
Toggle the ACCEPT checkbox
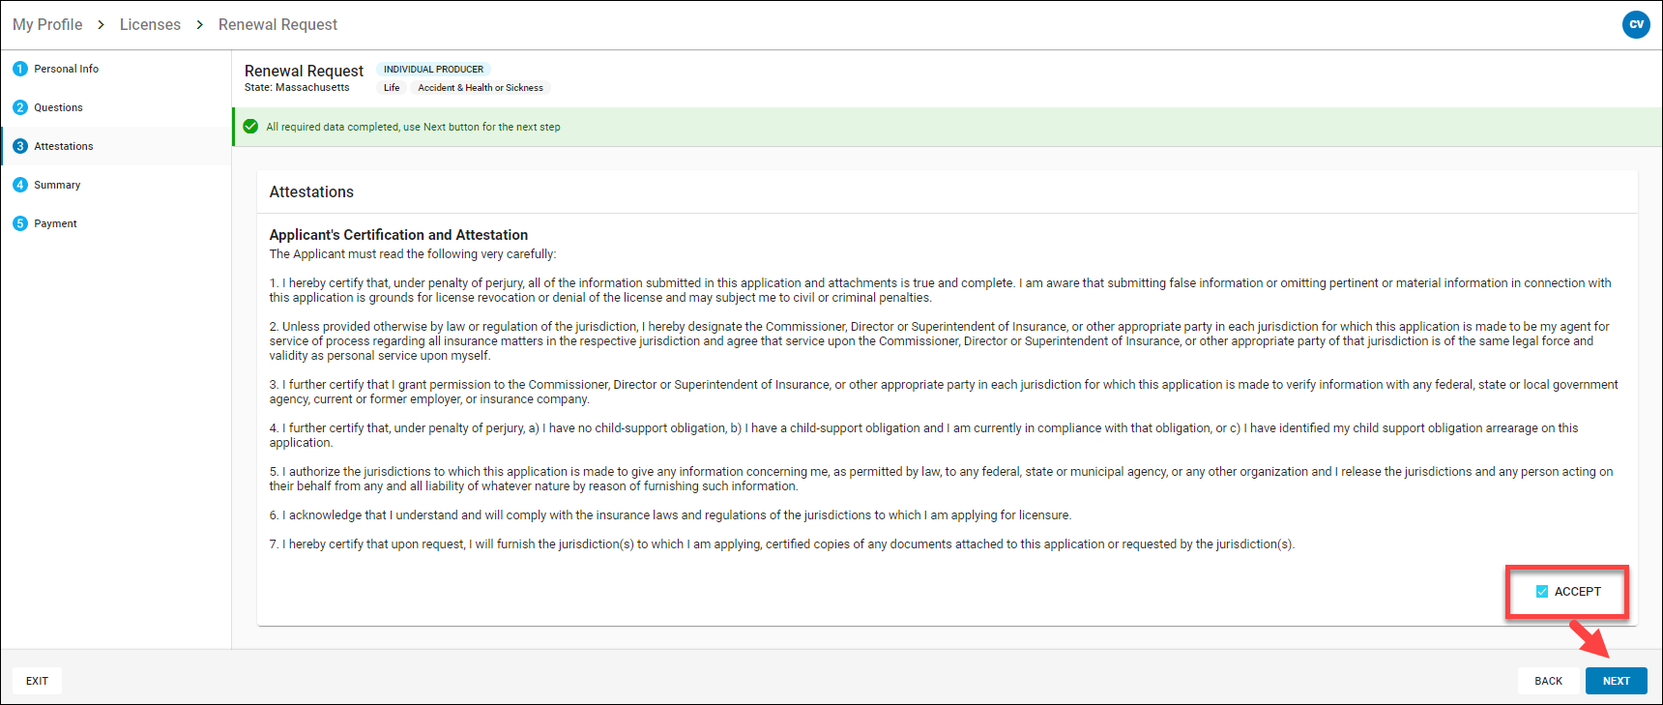click(x=1542, y=591)
